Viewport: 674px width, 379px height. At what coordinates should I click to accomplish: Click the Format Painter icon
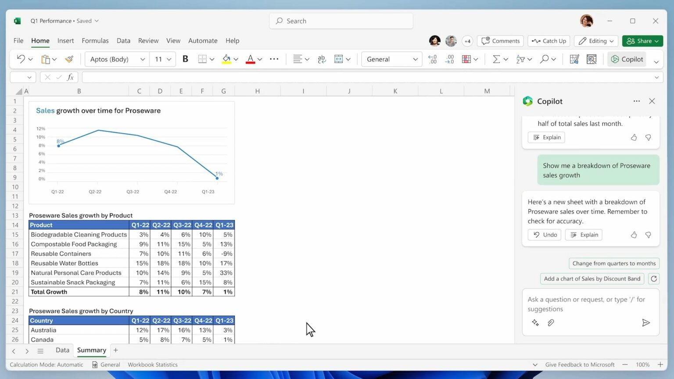coord(69,59)
